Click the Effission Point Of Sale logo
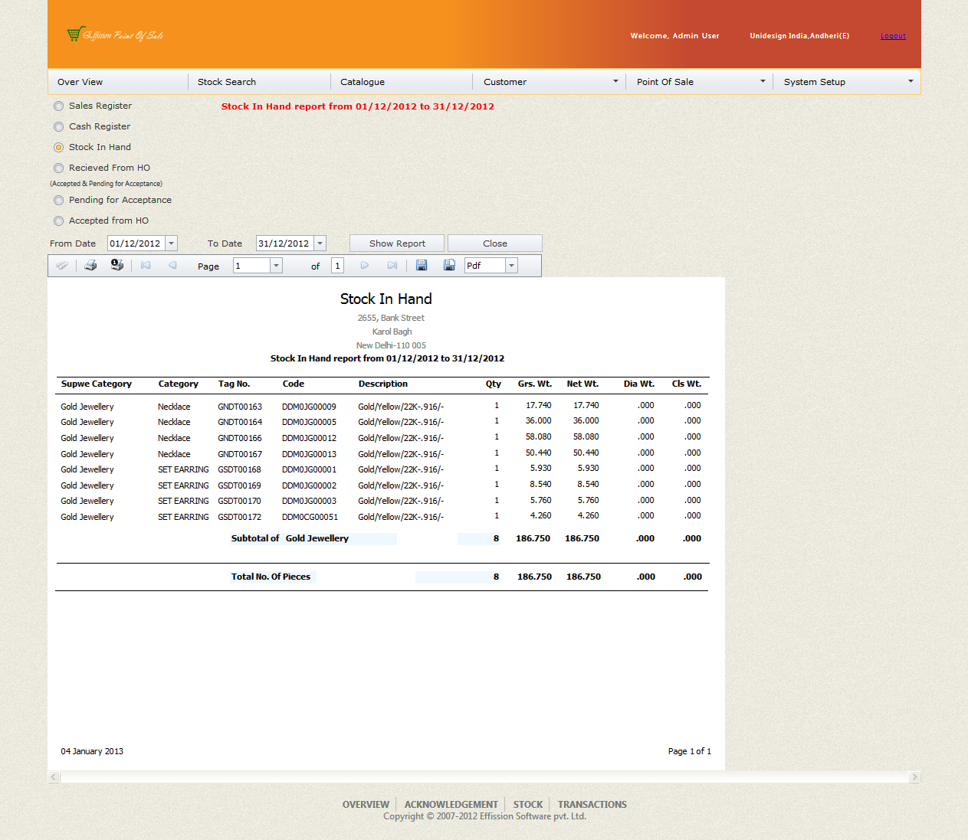The height and width of the screenshot is (840, 968). (x=115, y=34)
